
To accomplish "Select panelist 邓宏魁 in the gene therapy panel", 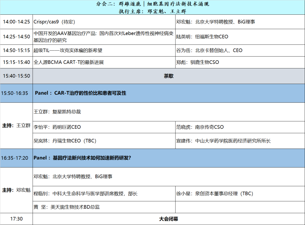I will click(x=73, y=177).
